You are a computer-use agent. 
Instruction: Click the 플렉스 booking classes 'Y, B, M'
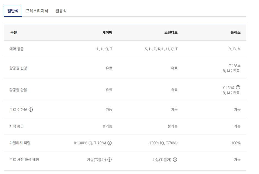tap(235, 49)
